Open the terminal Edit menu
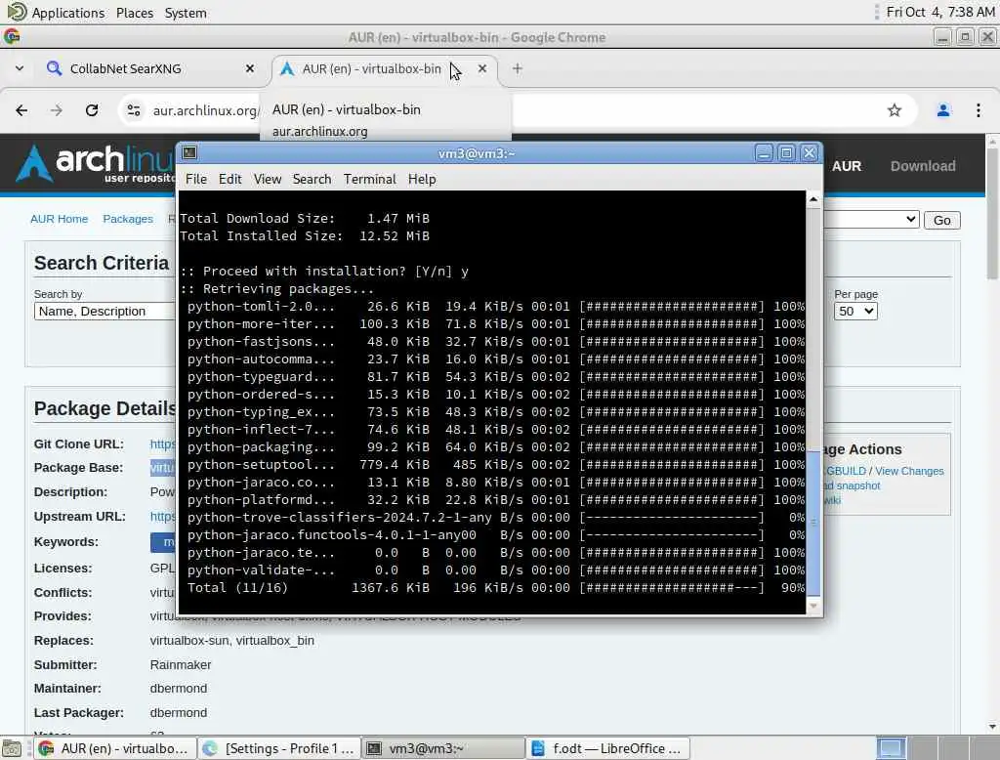This screenshot has height=760, width=1000. [x=229, y=180]
